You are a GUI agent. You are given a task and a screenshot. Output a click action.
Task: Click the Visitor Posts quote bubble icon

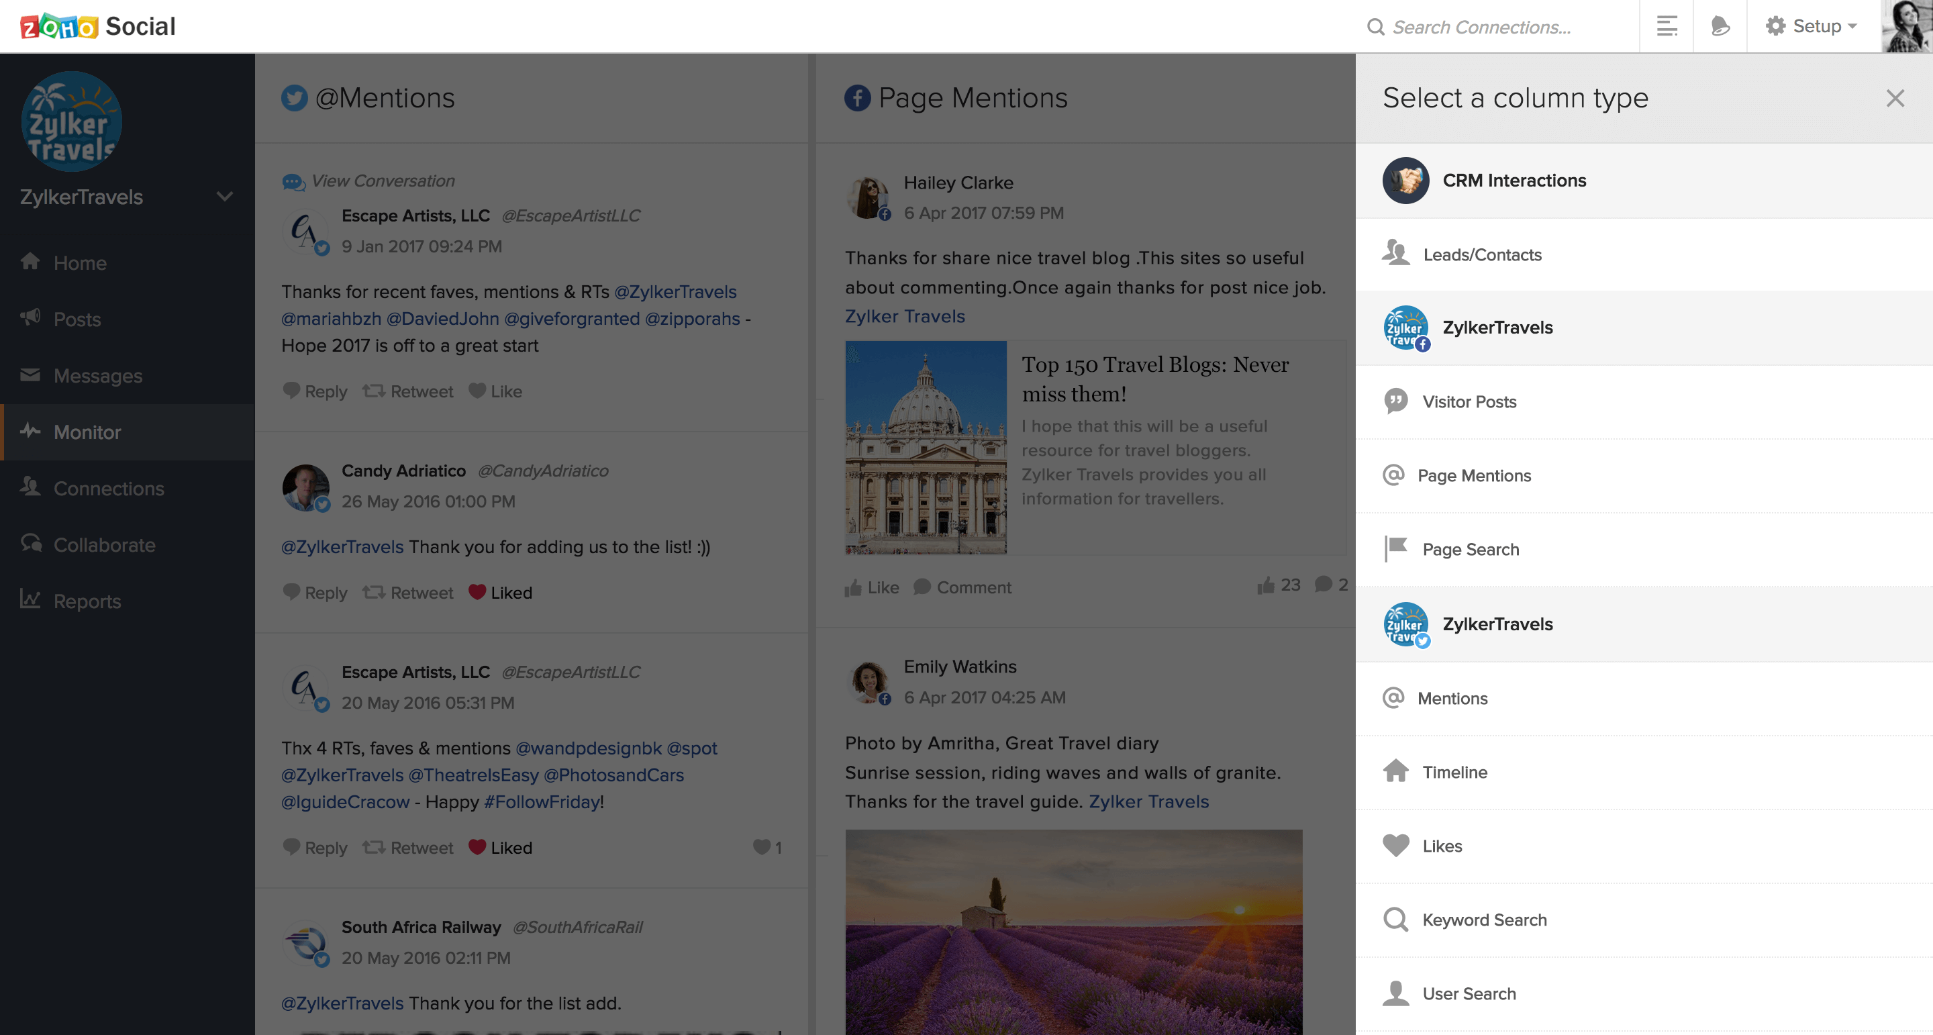[1396, 401]
